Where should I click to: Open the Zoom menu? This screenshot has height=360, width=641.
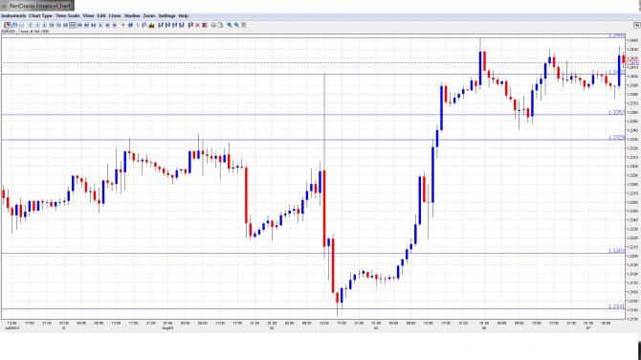click(149, 15)
